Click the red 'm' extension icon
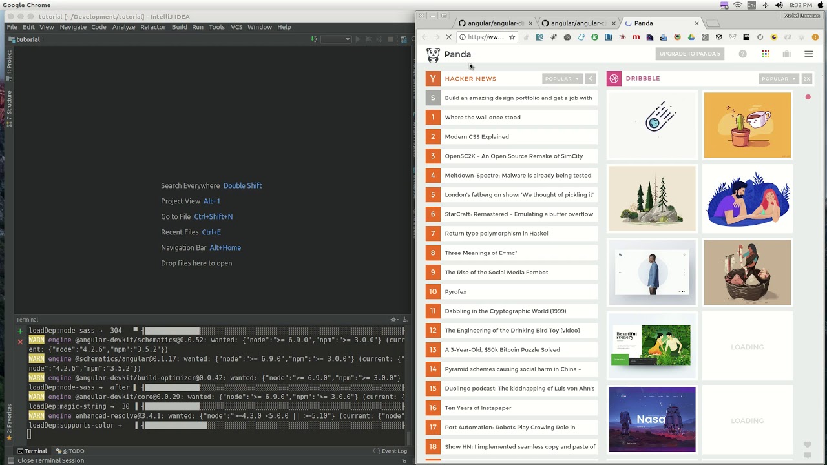 636,37
